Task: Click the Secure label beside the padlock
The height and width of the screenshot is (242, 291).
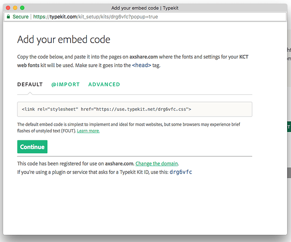Action: [21, 16]
